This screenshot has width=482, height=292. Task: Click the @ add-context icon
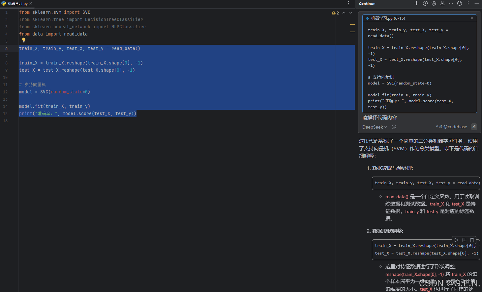point(394,127)
